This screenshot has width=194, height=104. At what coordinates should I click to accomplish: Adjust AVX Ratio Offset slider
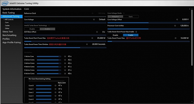65,35
